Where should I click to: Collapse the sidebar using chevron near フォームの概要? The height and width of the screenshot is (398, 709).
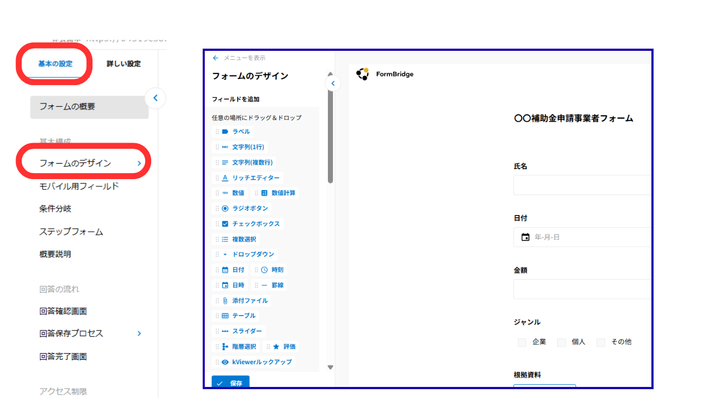coord(155,98)
